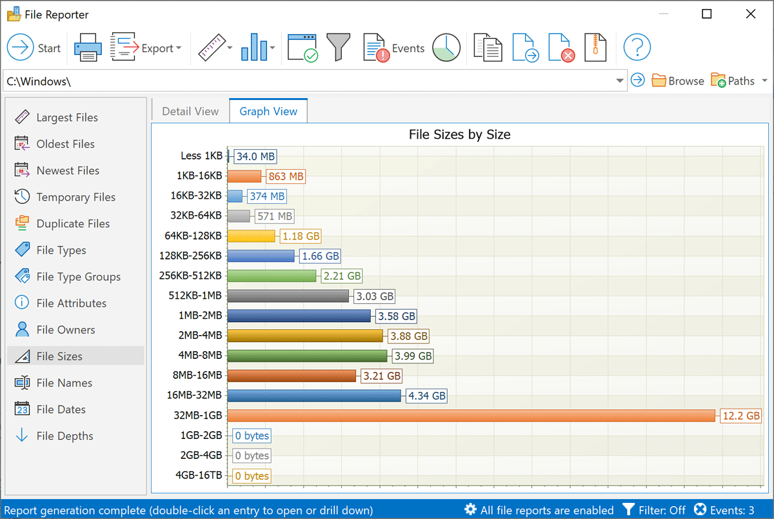Click 'All file reports are enabled' status text

tap(547, 510)
